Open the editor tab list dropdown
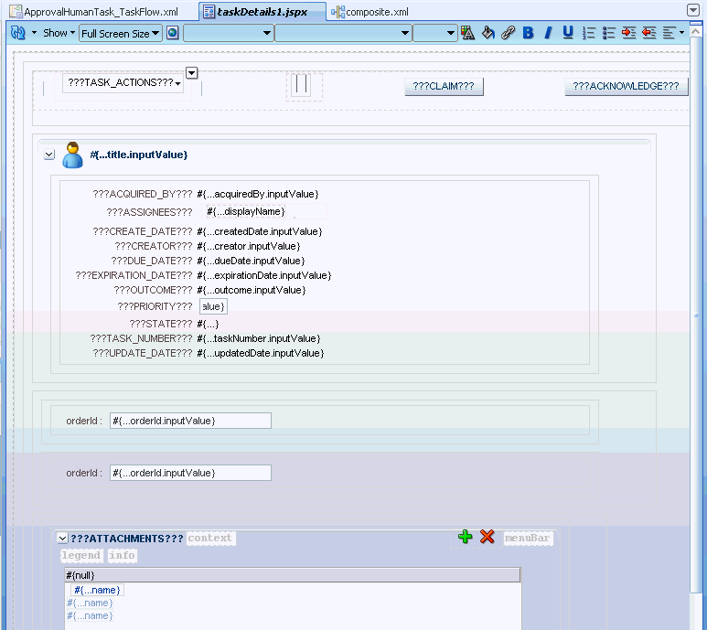 tap(693, 10)
